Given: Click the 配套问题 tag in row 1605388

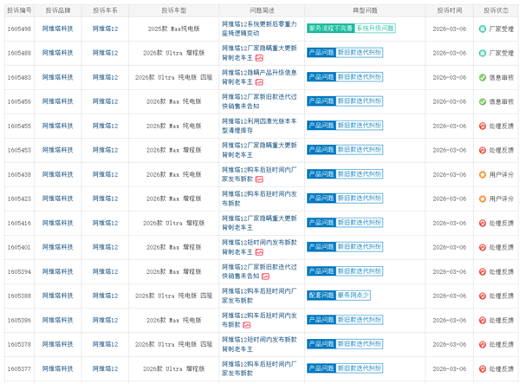Looking at the screenshot, I should click(320, 296).
